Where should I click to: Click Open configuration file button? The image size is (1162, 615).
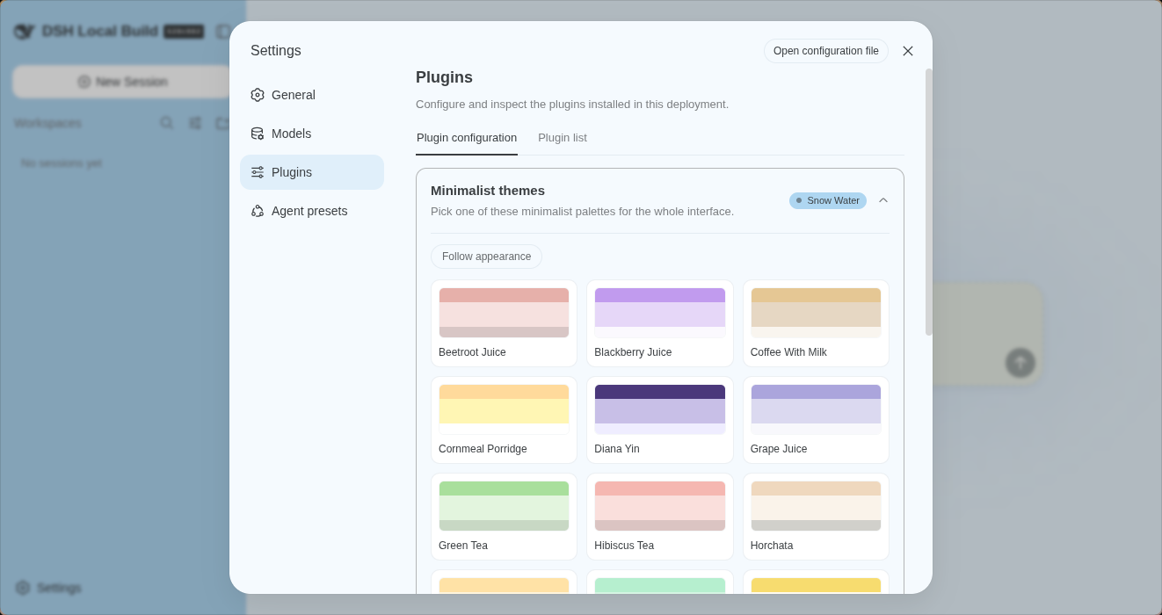tap(826, 51)
